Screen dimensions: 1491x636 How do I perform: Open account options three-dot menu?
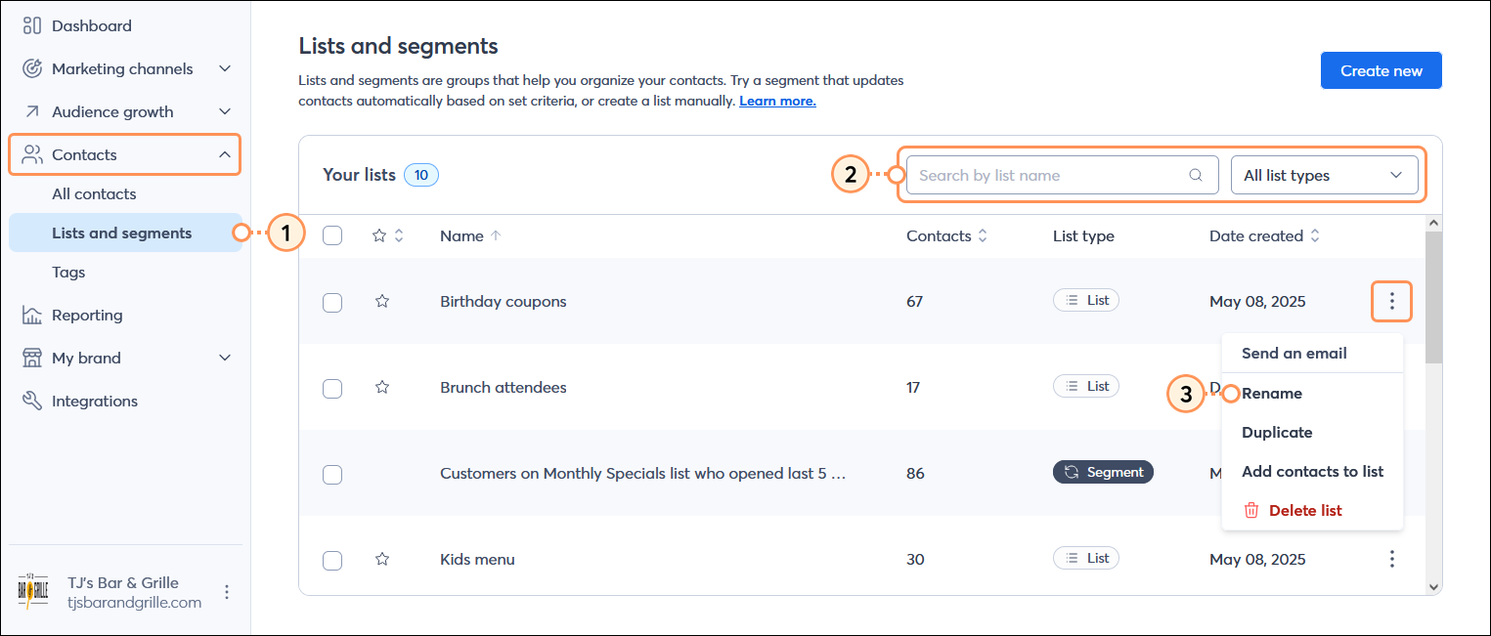click(x=227, y=592)
